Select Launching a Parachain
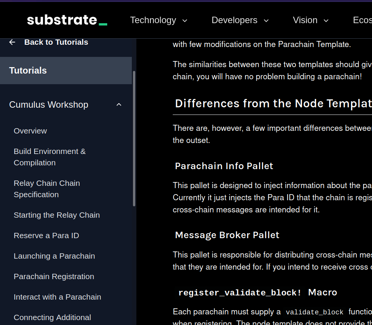The image size is (372, 325). (54, 256)
